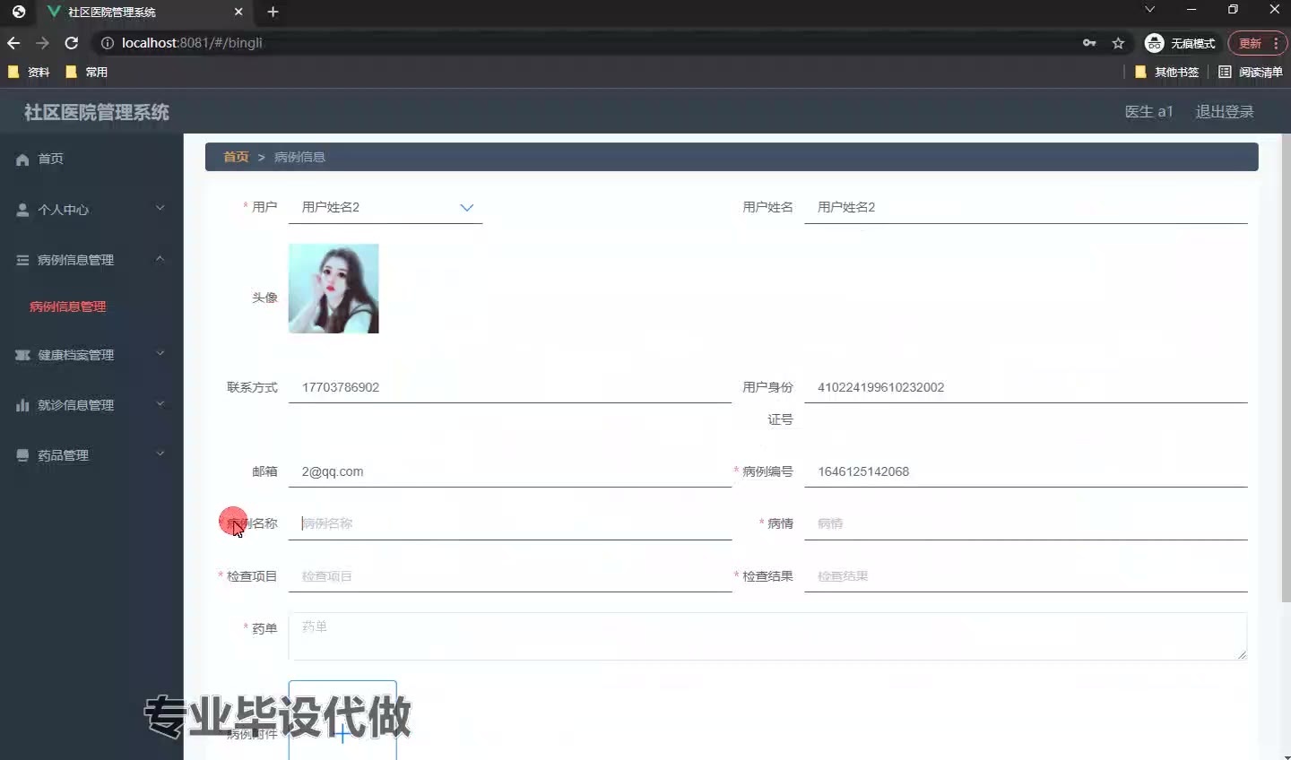Focus the 病情 input field
This screenshot has width=1291, height=760.
pyautogui.click(x=1026, y=523)
